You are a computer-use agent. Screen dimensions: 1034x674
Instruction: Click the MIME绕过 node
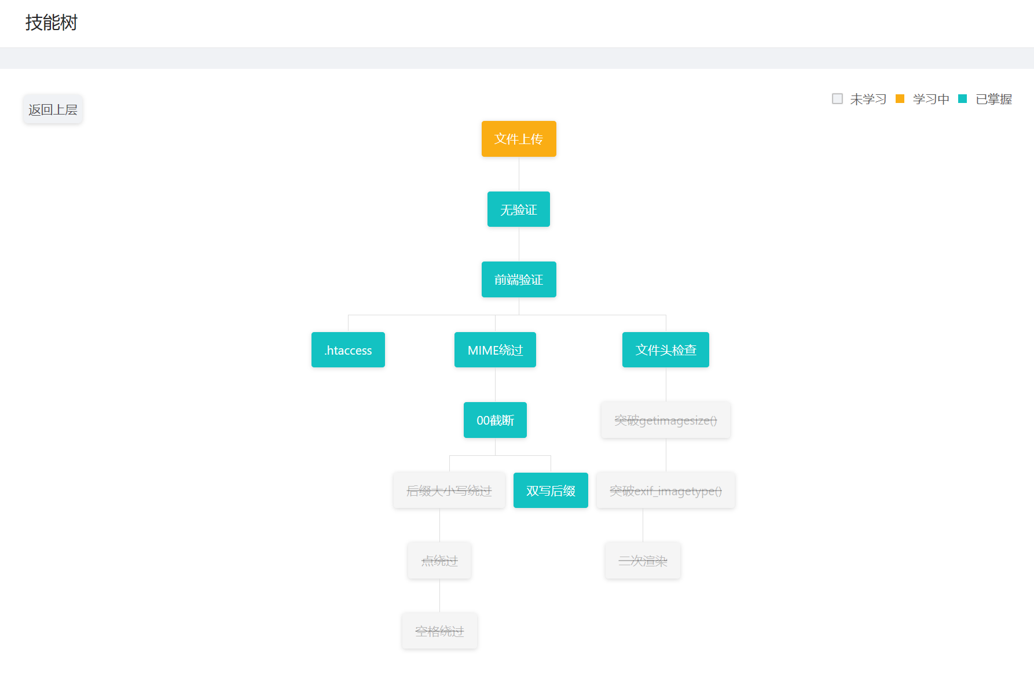coord(495,350)
